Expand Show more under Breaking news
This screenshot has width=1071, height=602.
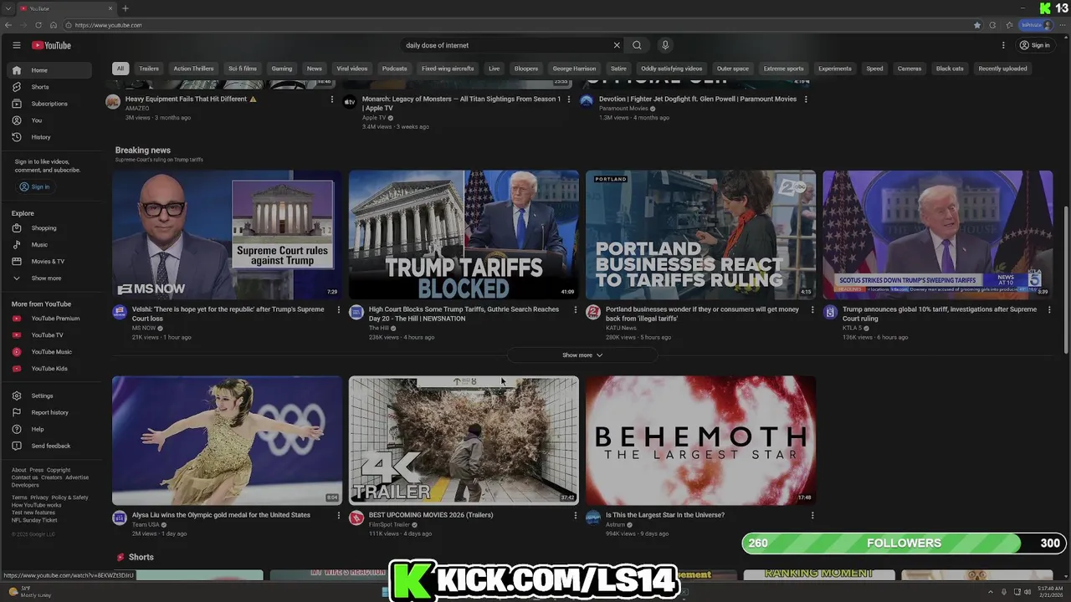(582, 355)
